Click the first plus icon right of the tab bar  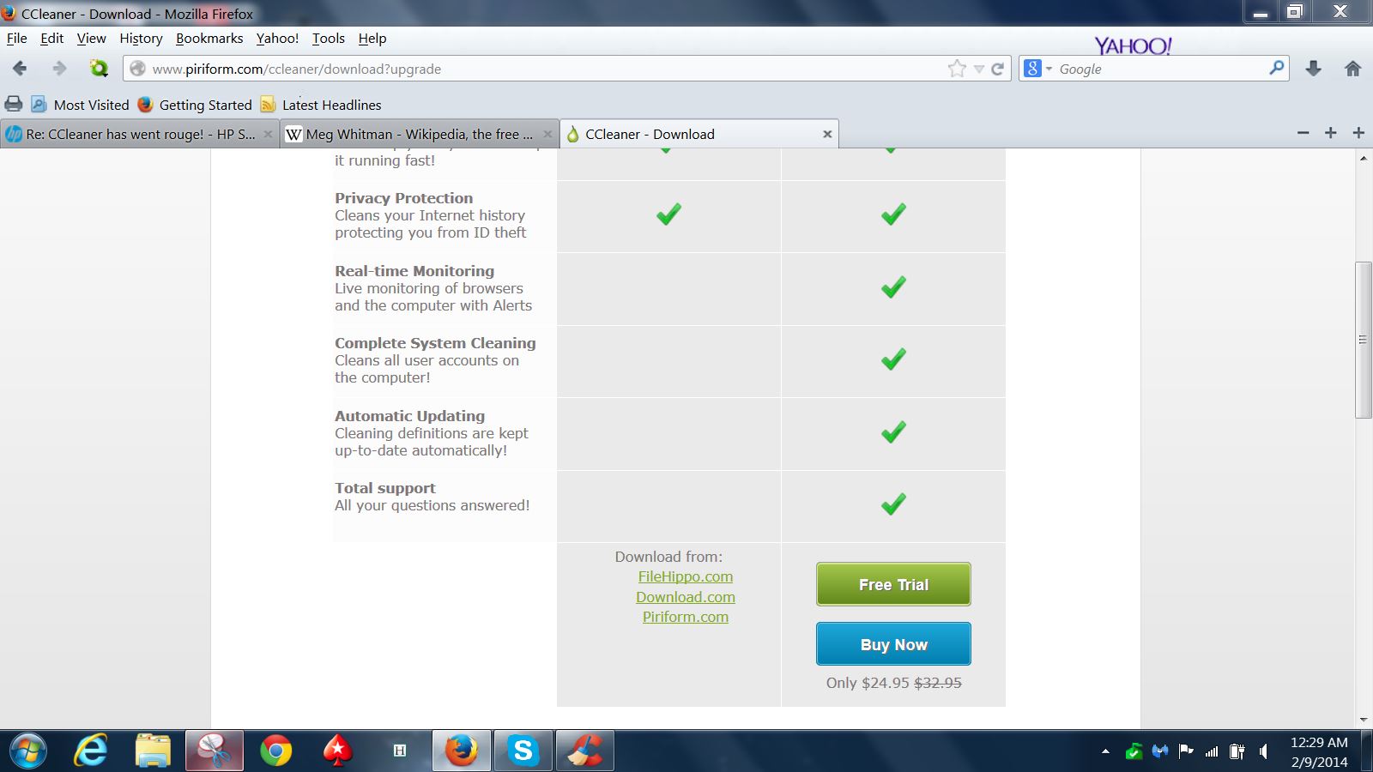pos(1330,133)
